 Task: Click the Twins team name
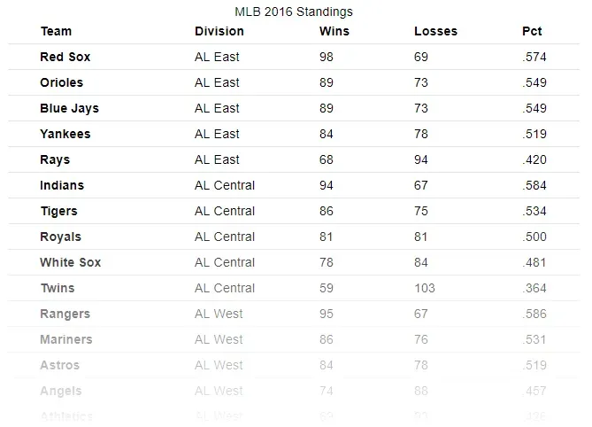pyautogui.click(x=57, y=288)
